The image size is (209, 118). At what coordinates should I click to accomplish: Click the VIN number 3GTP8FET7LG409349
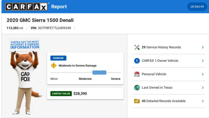(x=54, y=28)
